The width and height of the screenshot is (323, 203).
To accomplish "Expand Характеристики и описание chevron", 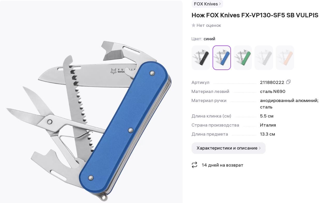I will pos(260,148).
